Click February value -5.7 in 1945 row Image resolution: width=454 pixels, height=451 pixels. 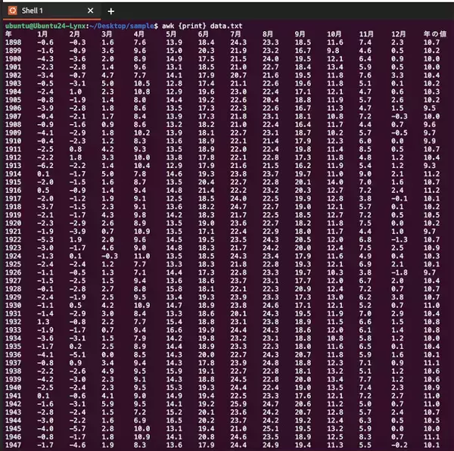(x=78, y=428)
